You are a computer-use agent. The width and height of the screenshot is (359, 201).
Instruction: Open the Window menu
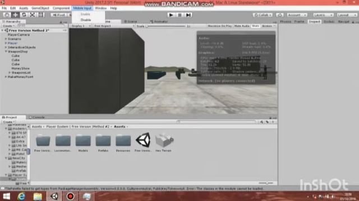100,8
